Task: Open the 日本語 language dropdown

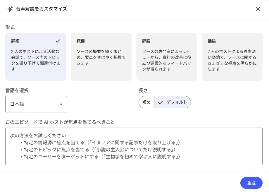Action: click(x=36, y=104)
